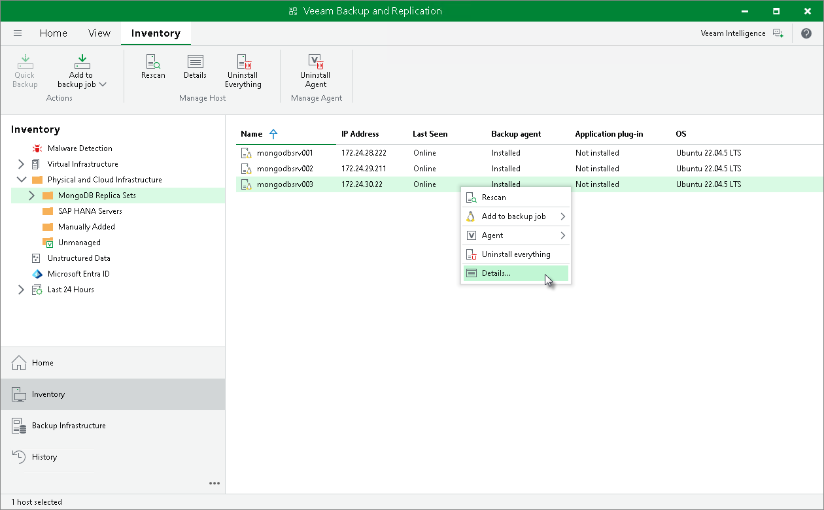Expand the Last 24 Hours node
This screenshot has width=824, height=510.
click(21, 290)
